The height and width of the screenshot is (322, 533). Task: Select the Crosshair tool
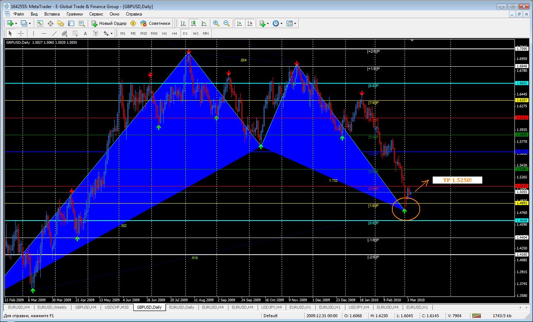(x=21, y=33)
